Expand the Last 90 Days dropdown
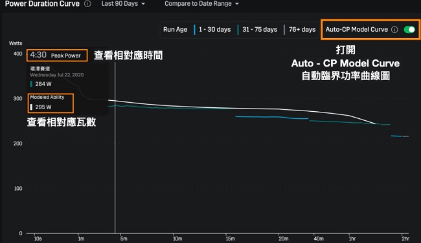 tap(123, 4)
